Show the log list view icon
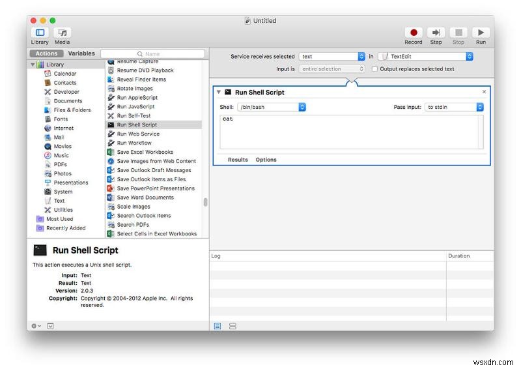The width and height of the screenshot is (521, 369). coord(218,326)
